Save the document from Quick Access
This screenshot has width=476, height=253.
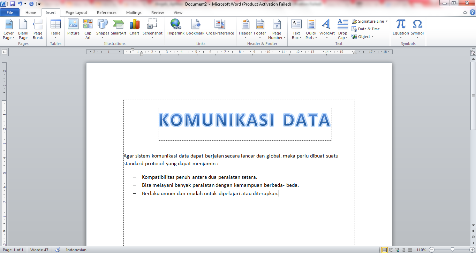pyautogui.click(x=13, y=4)
